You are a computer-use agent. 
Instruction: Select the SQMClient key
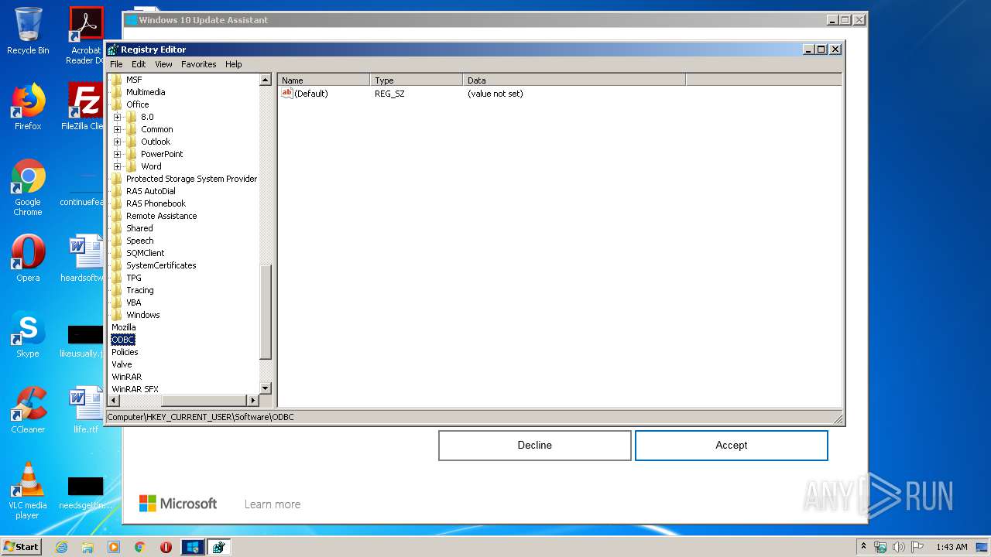tap(145, 253)
